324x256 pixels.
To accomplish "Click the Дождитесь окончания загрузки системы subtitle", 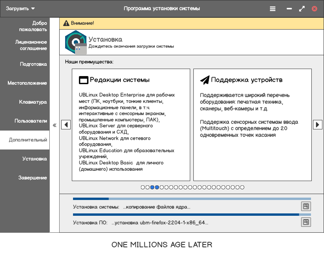I will [x=131, y=46].
